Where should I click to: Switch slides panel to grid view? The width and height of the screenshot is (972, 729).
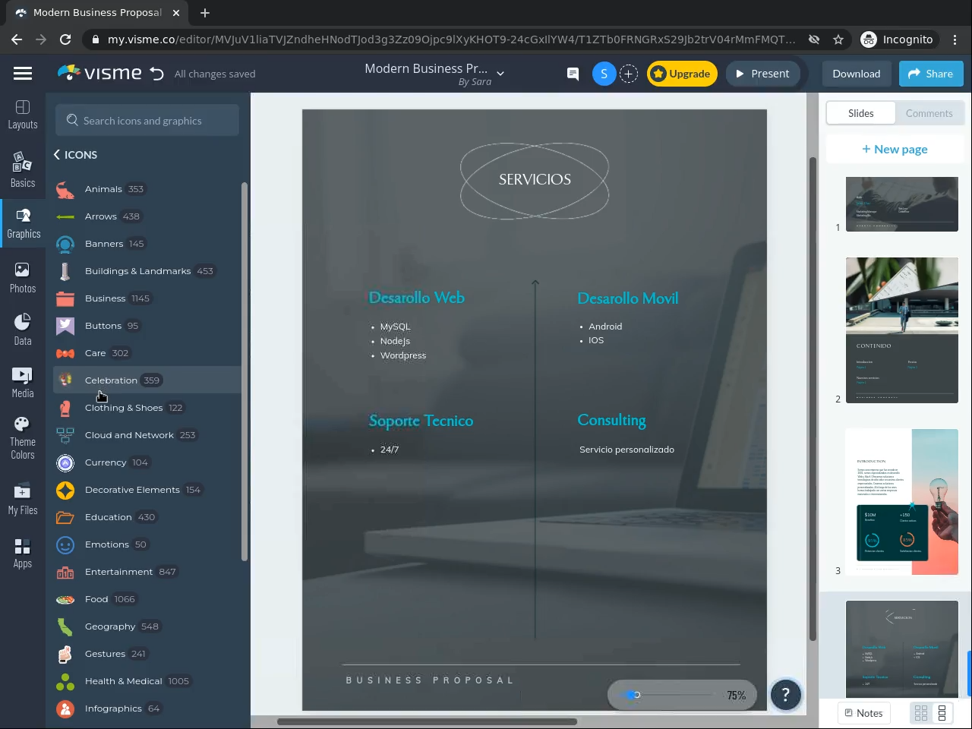pyautogui.click(x=921, y=713)
